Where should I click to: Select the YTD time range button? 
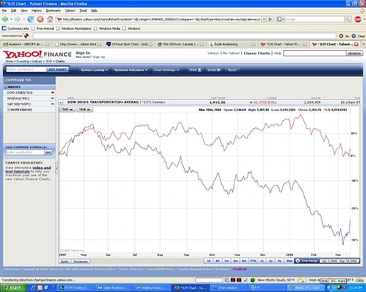click(253, 261)
